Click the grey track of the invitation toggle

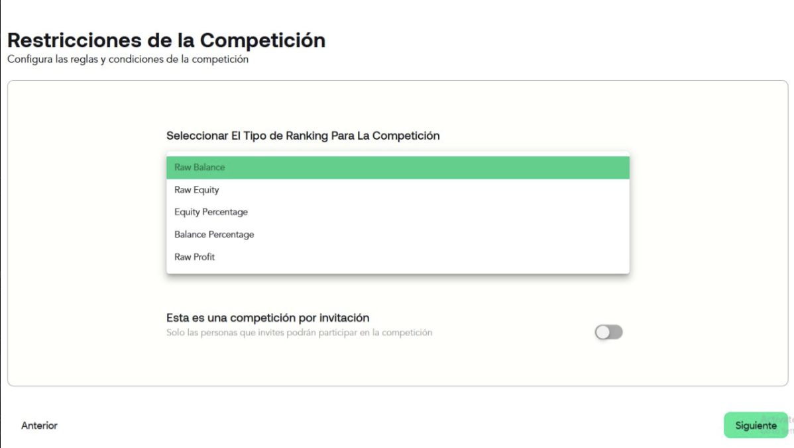point(616,332)
